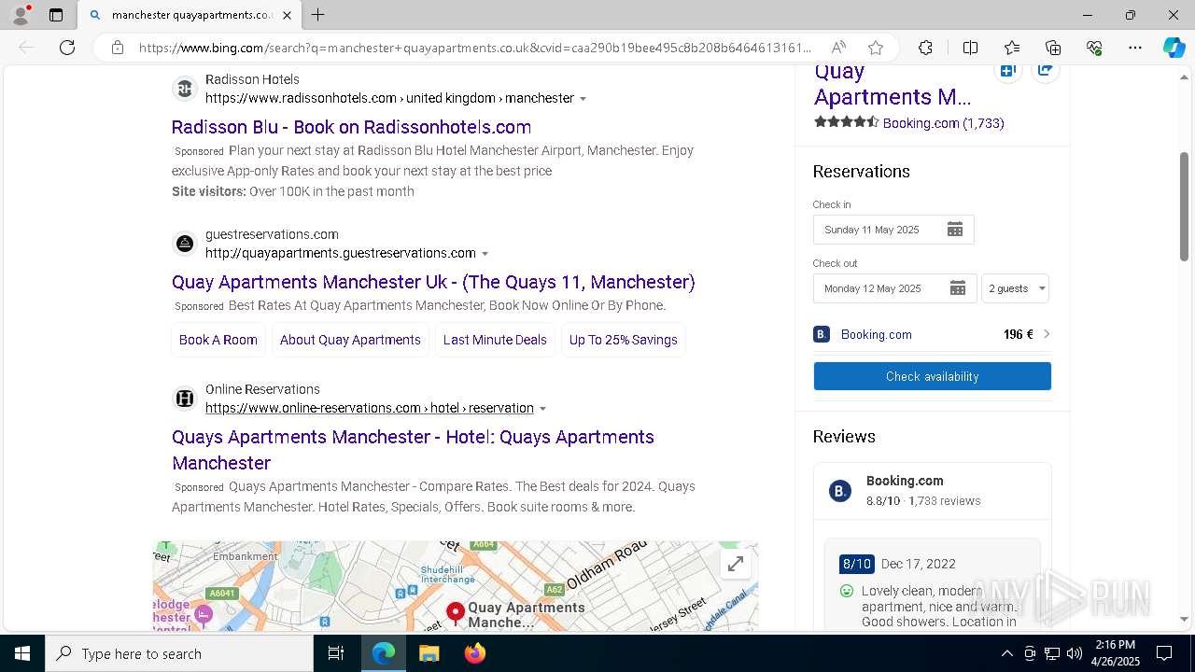The image size is (1195, 672).
Task: Open a new tab with plus button
Action: coord(318,15)
